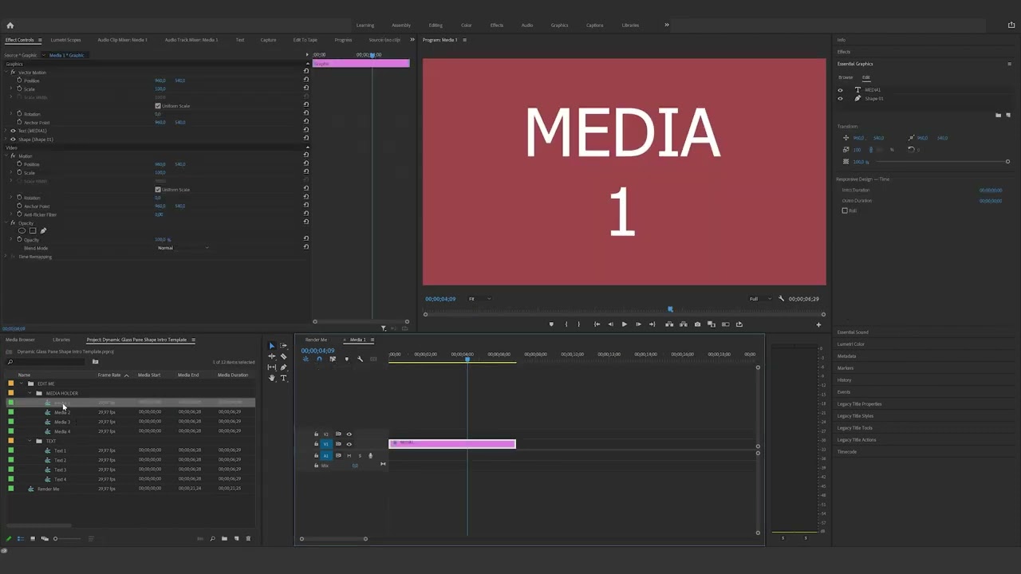The height and width of the screenshot is (574, 1021).
Task: Click the Quick Export share icon
Action: pos(1011,26)
